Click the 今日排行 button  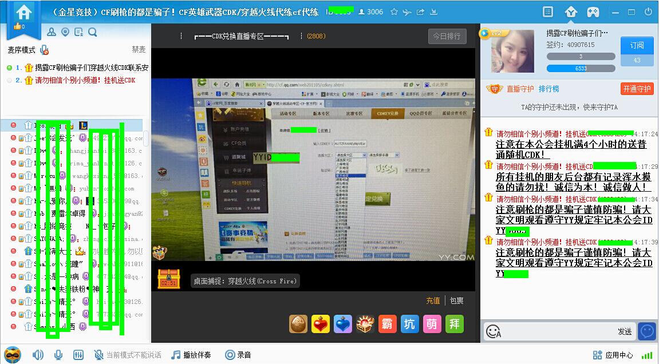[x=447, y=36]
